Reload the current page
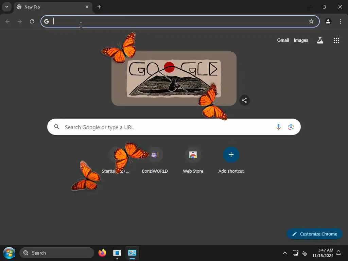Image resolution: width=348 pixels, height=261 pixels. tap(32, 21)
